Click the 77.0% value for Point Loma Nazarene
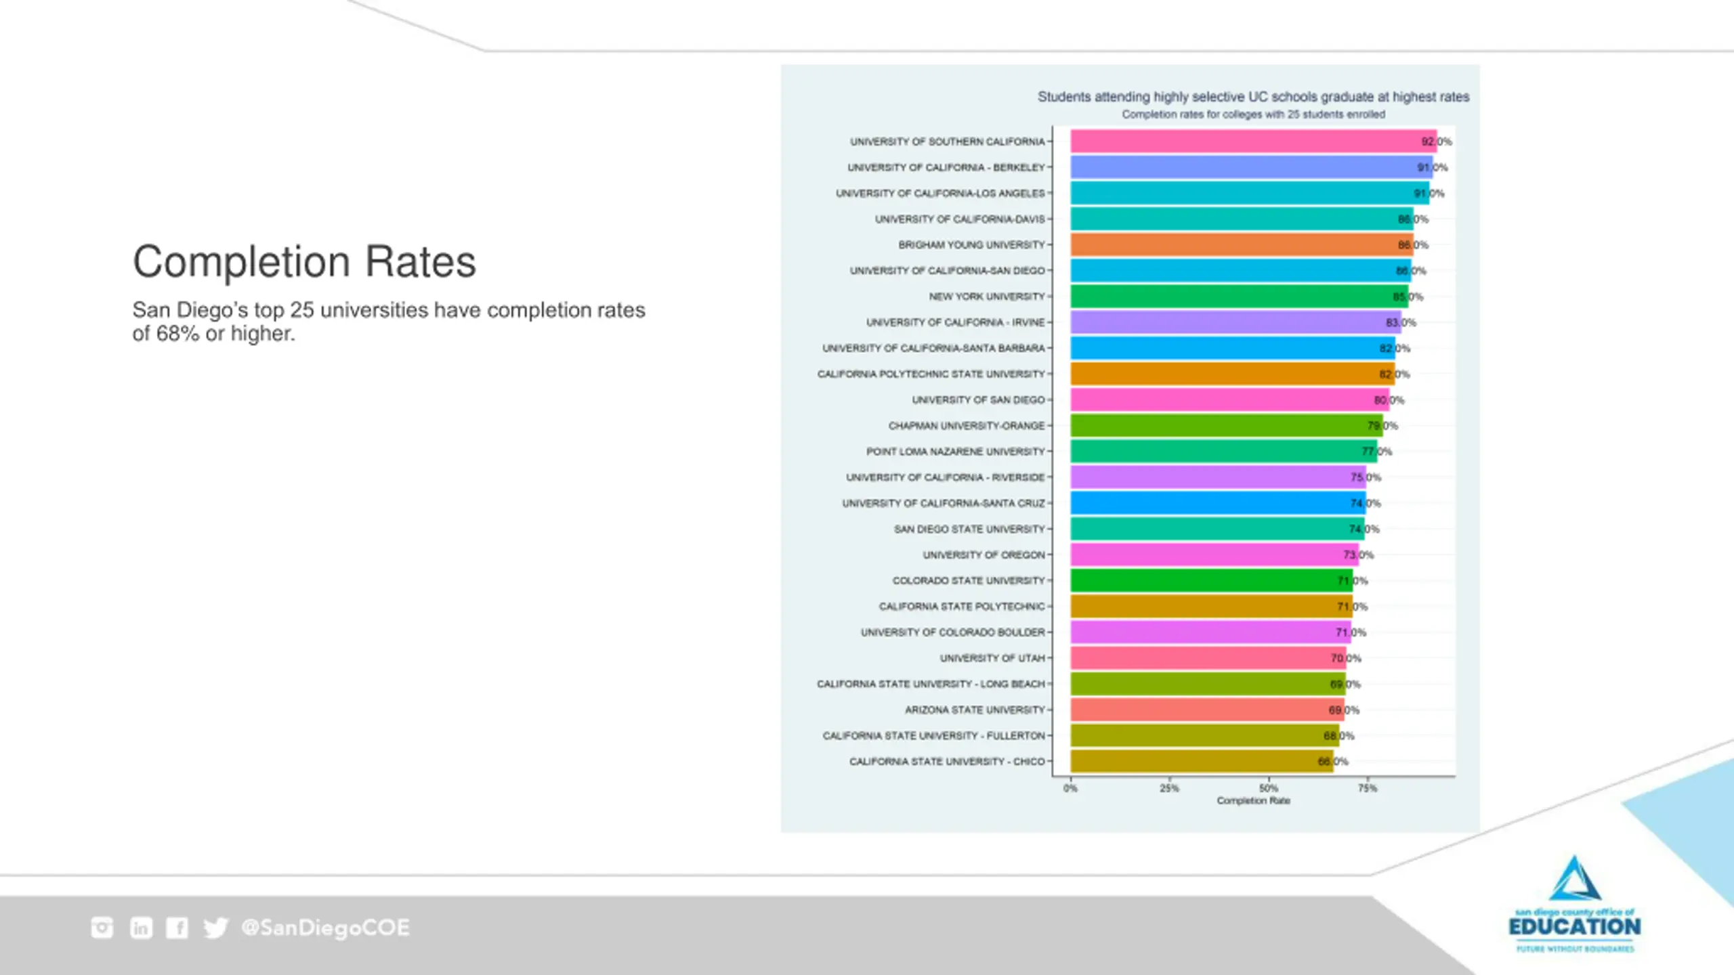This screenshot has width=1734, height=975. pos(1377,452)
